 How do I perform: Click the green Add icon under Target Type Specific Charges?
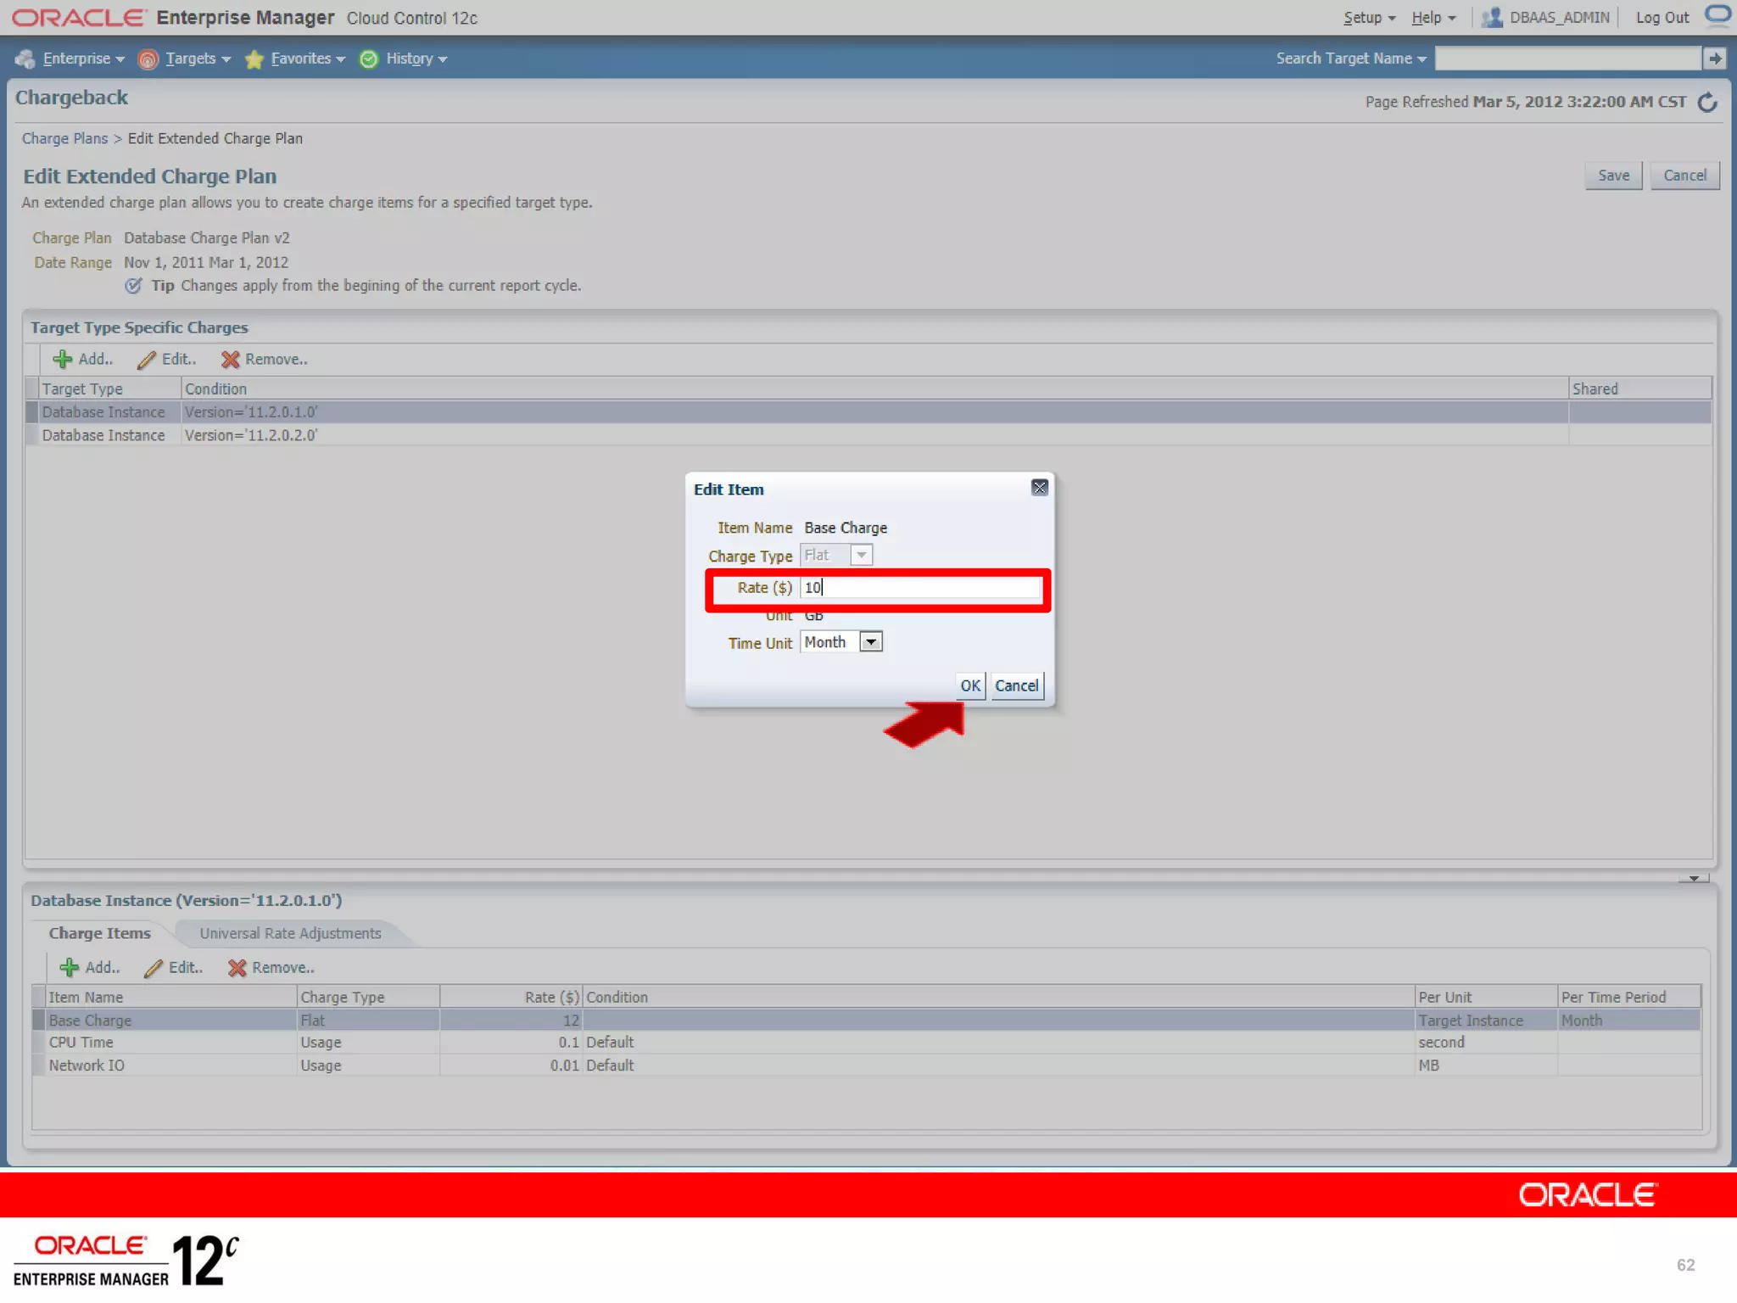click(x=62, y=360)
